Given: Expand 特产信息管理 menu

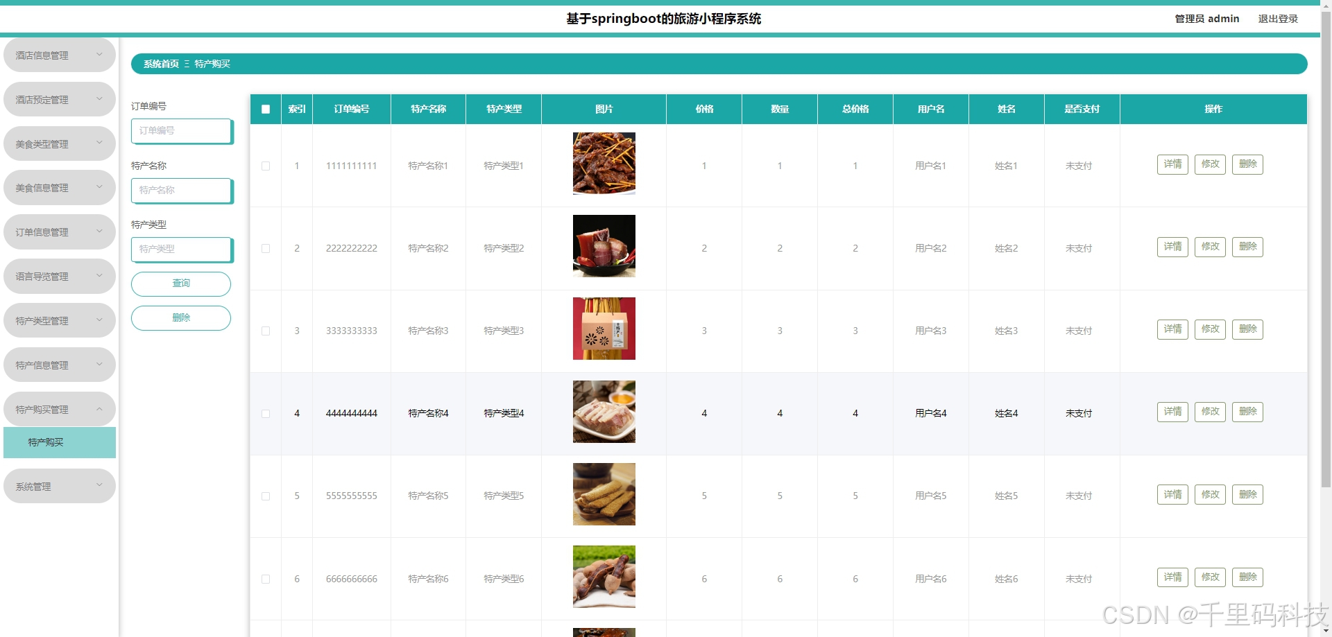Looking at the screenshot, I should pyautogui.click(x=60, y=365).
